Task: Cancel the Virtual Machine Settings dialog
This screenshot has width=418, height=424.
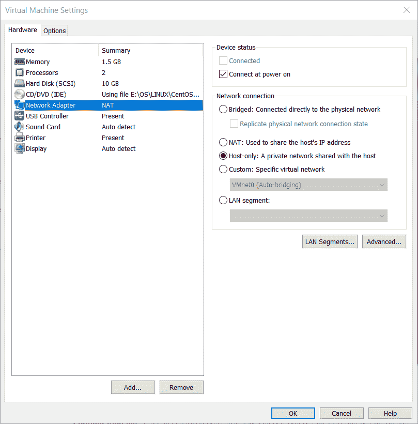Action: point(342,413)
